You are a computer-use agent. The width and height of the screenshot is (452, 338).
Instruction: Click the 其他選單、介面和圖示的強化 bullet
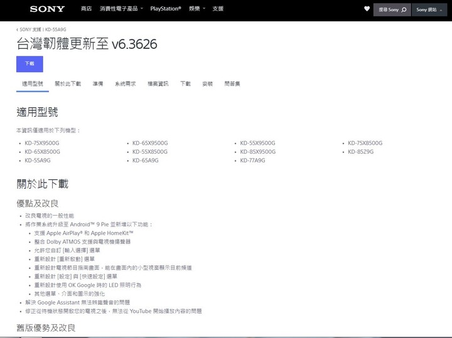click(70, 293)
